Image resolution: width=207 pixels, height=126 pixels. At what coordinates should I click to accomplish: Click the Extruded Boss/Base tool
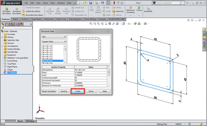coord(6,11)
